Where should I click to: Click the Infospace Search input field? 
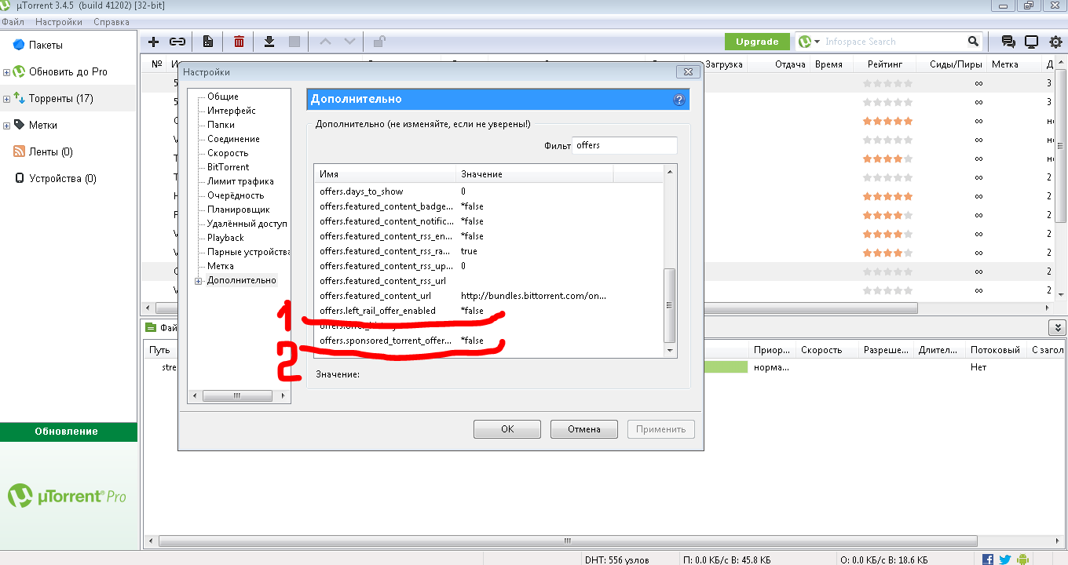894,42
